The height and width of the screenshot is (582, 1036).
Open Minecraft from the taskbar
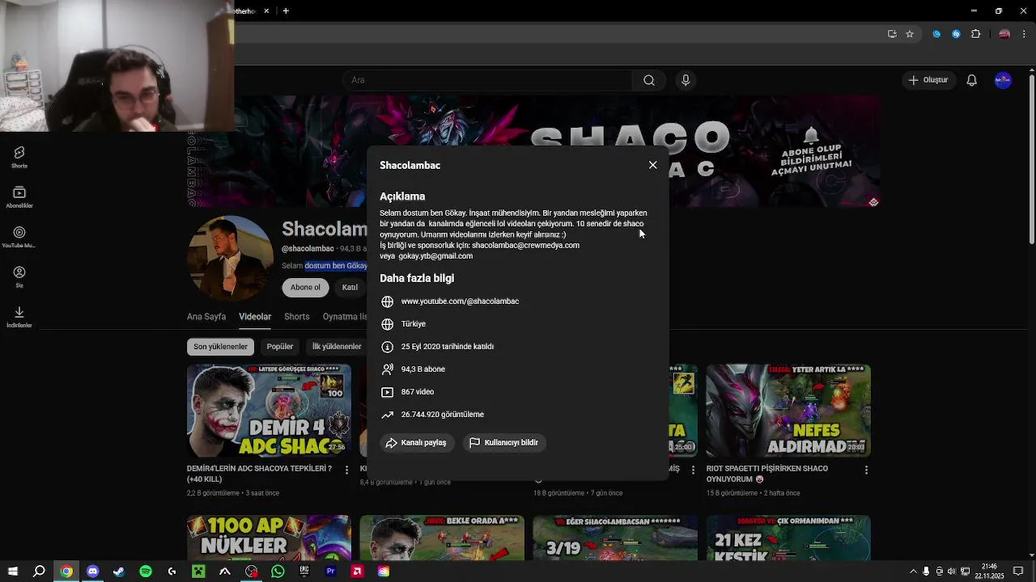[x=198, y=571]
